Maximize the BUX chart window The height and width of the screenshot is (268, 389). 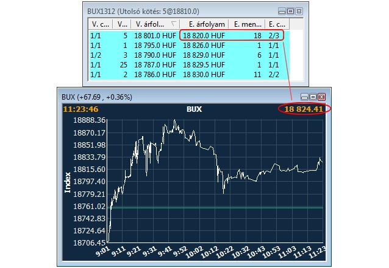313,97
